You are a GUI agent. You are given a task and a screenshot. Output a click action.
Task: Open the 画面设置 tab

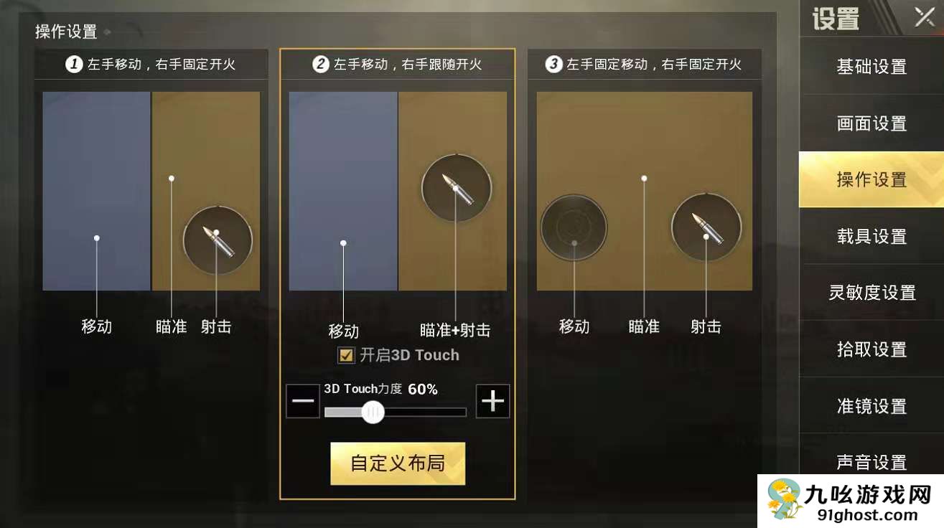tap(871, 123)
